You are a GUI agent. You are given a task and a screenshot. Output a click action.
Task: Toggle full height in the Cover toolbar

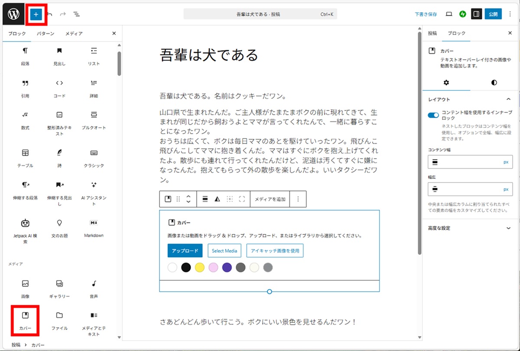pos(242,199)
